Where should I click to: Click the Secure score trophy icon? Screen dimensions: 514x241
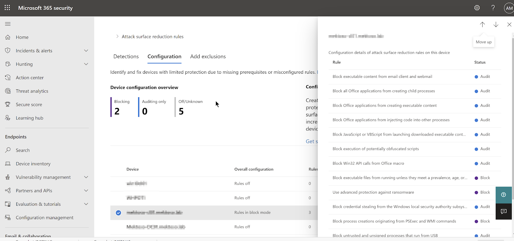tap(8, 104)
